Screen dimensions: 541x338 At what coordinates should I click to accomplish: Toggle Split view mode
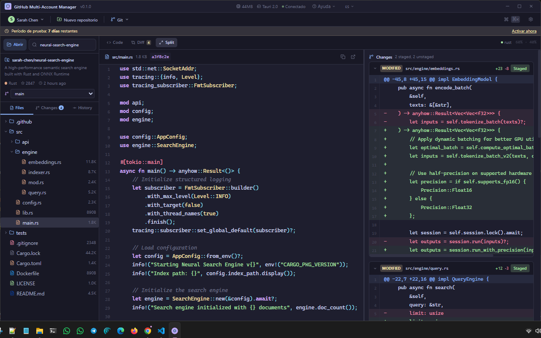tap(166, 42)
